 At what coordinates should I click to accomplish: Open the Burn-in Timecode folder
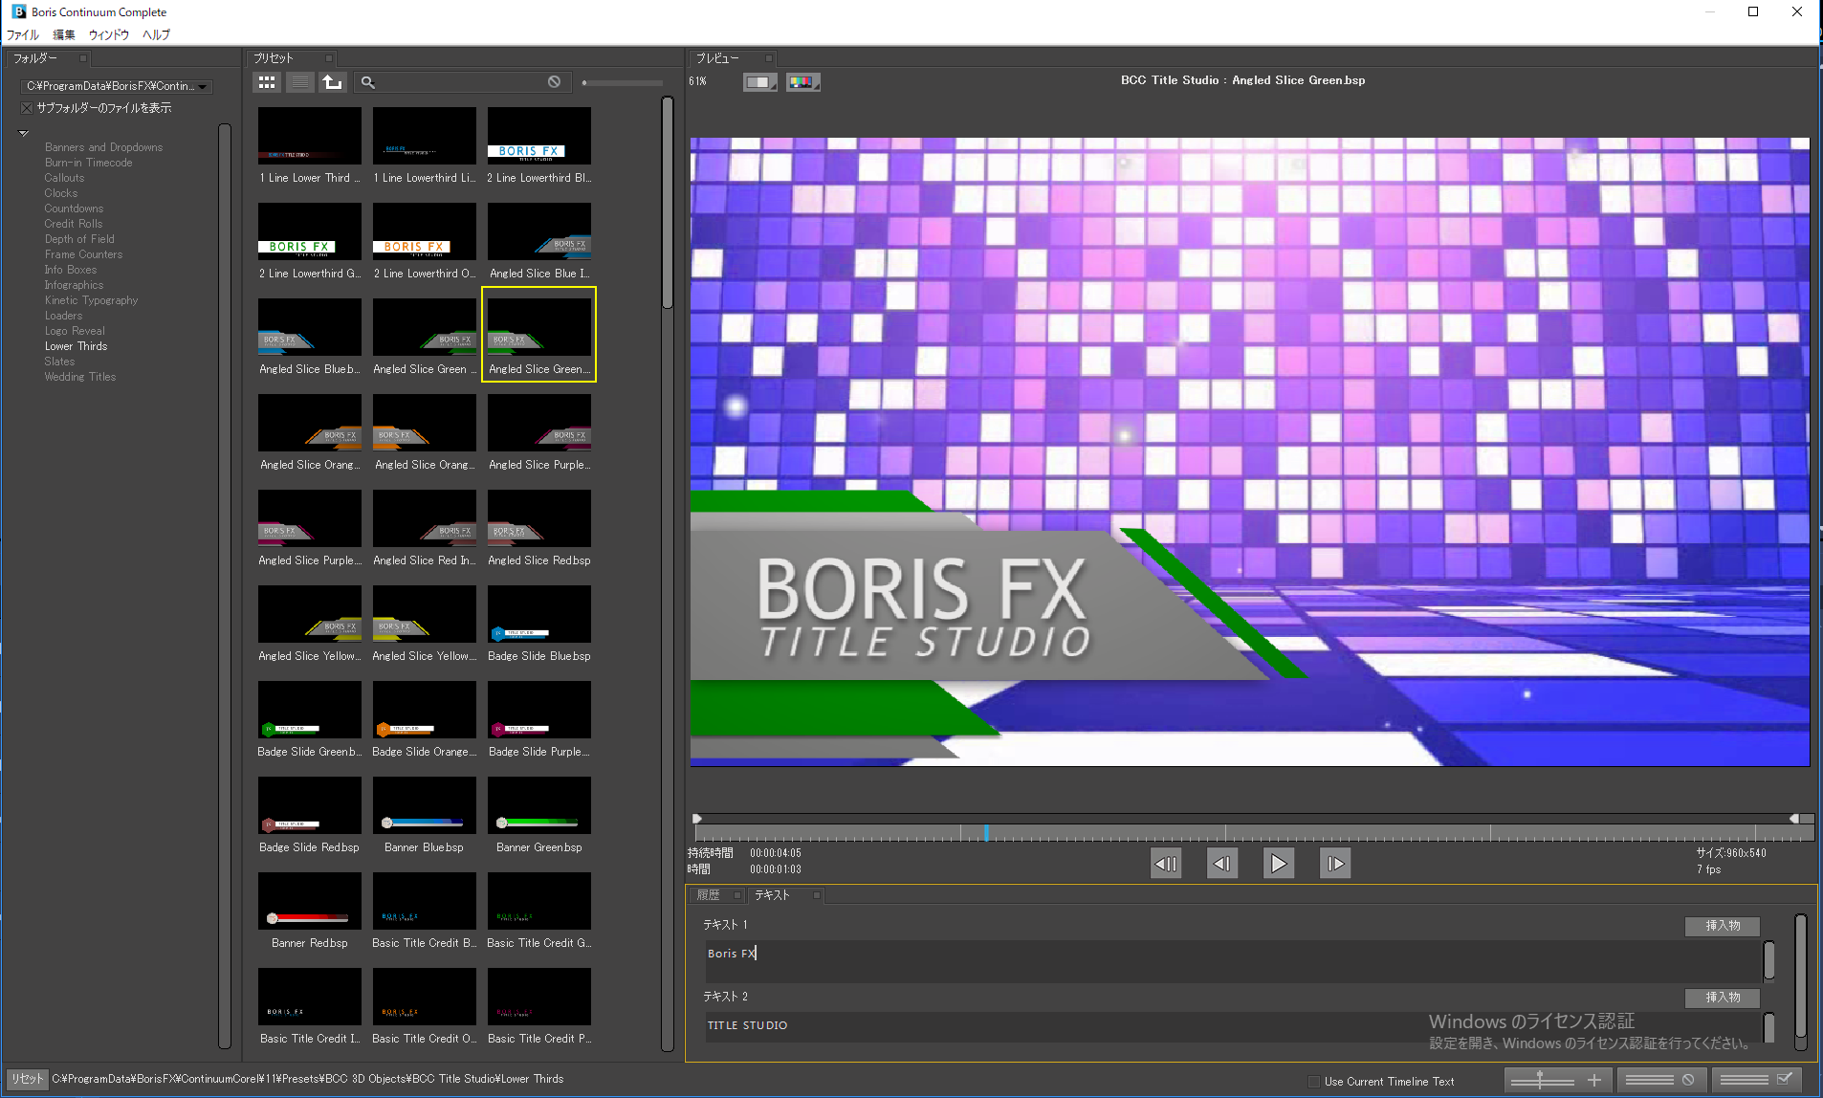(88, 163)
